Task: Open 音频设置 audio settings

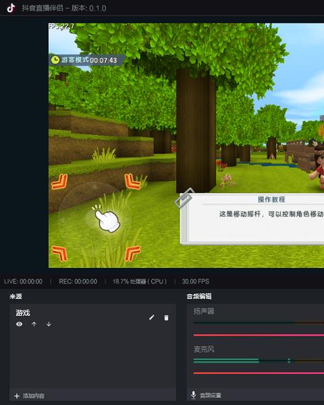Action: point(211,395)
